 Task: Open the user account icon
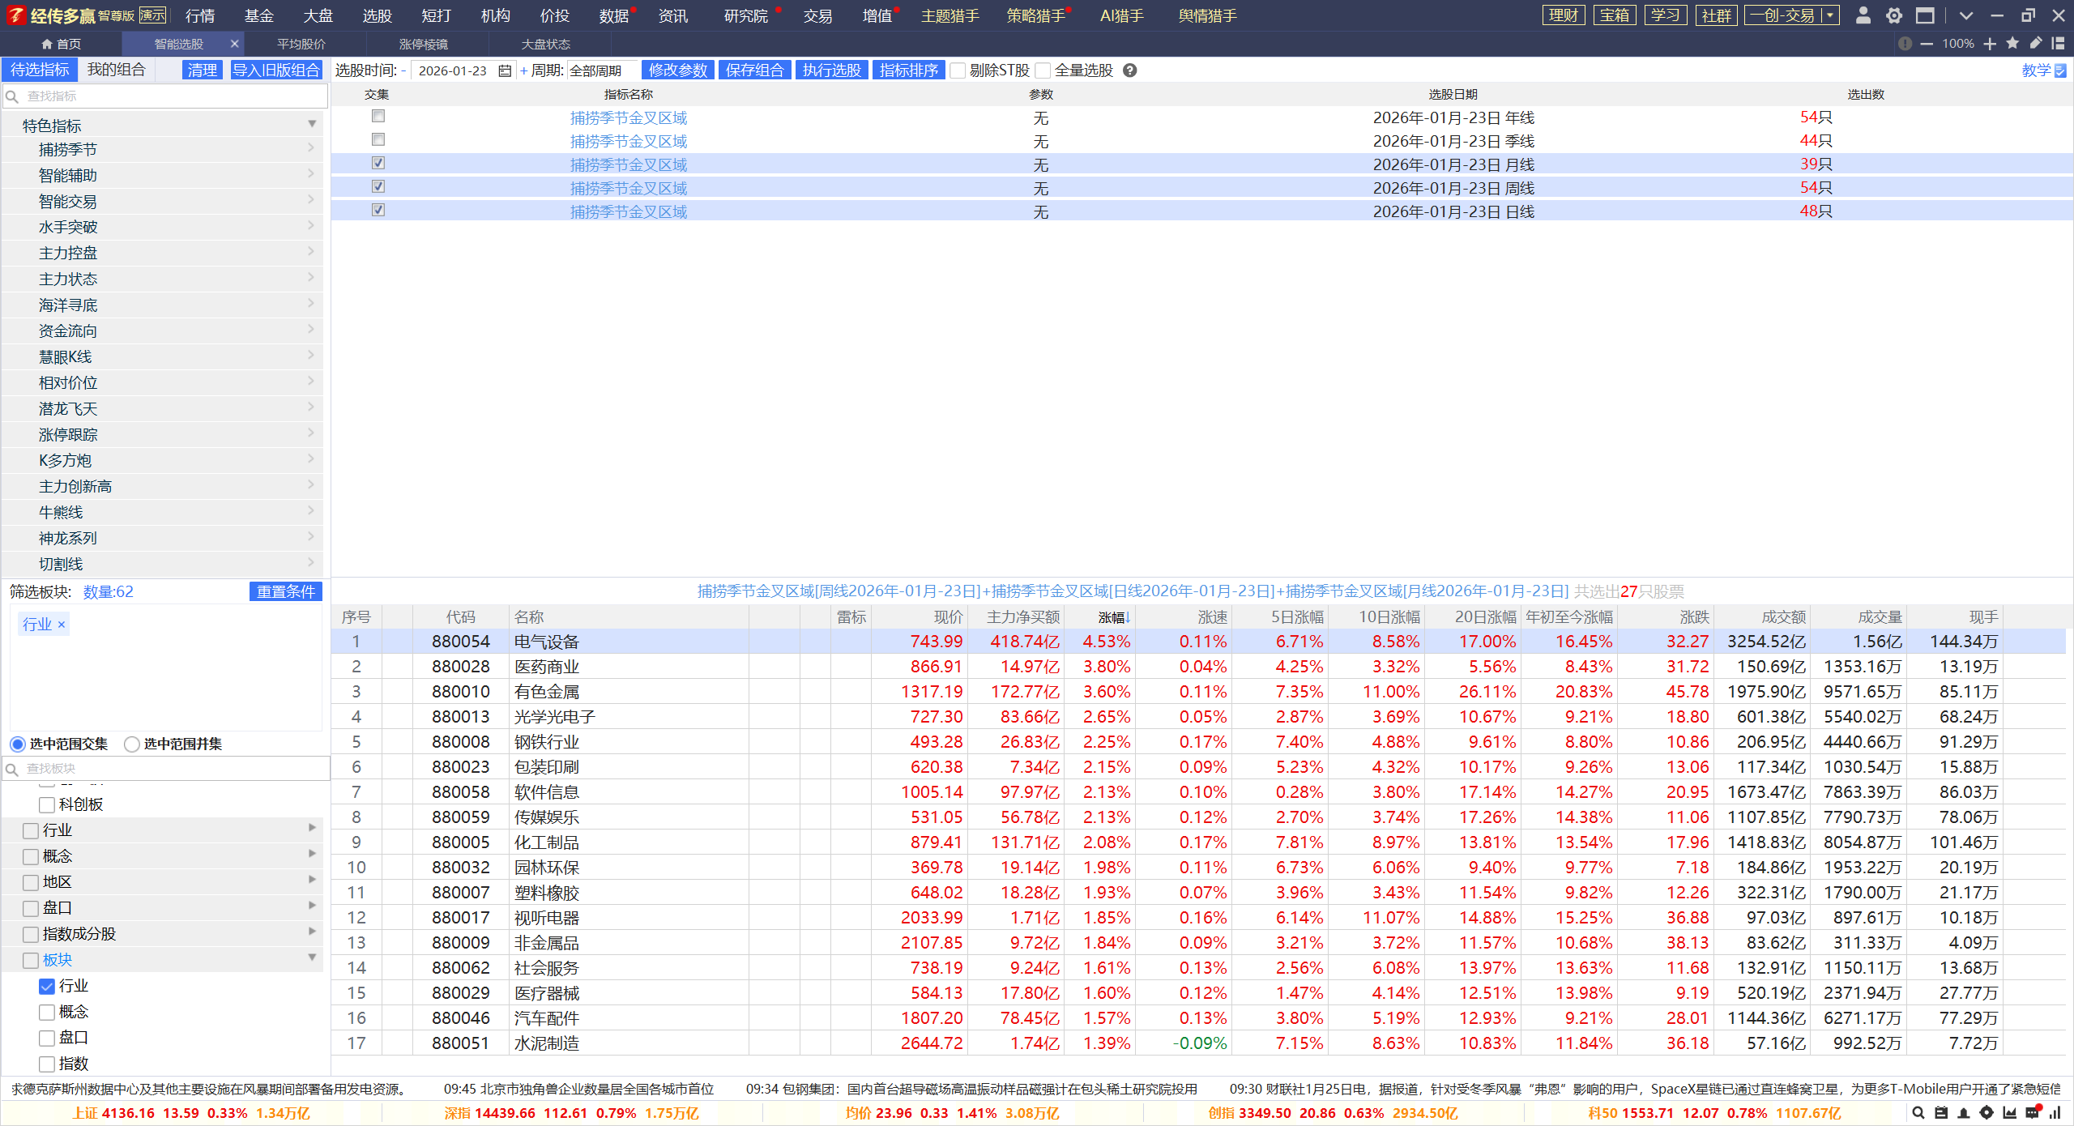1863,15
